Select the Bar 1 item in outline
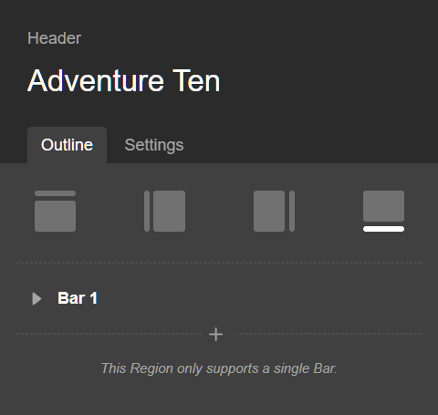438x415 pixels. click(78, 298)
